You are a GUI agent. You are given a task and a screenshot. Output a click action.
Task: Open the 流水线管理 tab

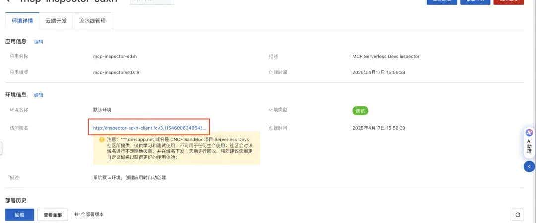[x=92, y=21]
